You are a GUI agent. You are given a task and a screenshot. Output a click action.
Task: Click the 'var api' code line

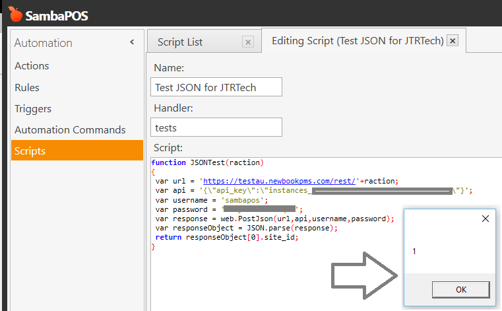coord(314,190)
